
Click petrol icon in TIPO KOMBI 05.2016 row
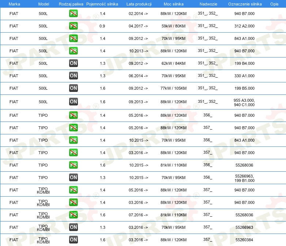click(x=73, y=190)
